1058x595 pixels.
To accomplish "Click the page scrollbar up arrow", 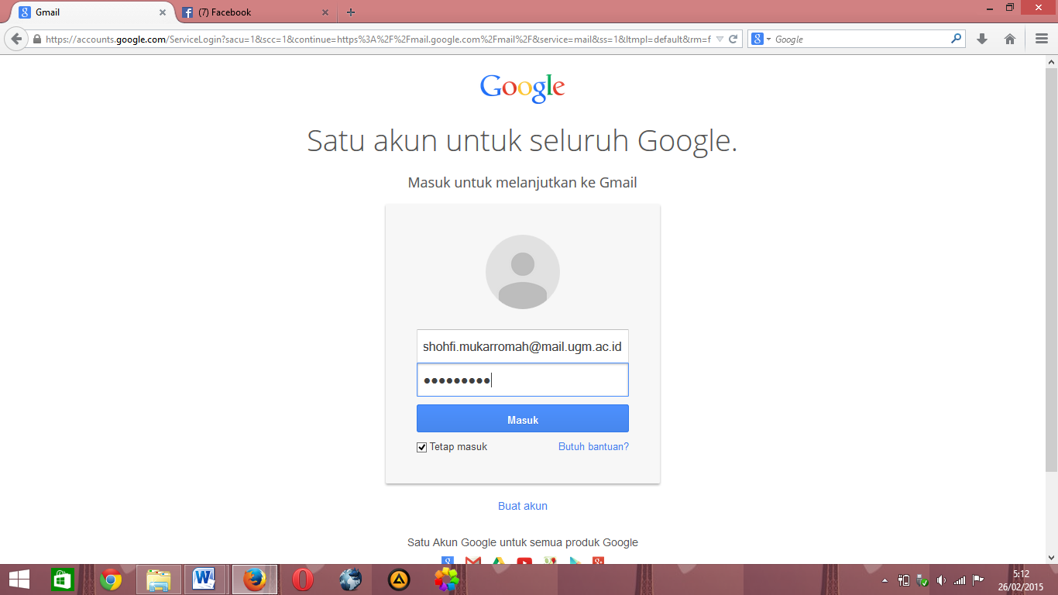I will (1051, 61).
